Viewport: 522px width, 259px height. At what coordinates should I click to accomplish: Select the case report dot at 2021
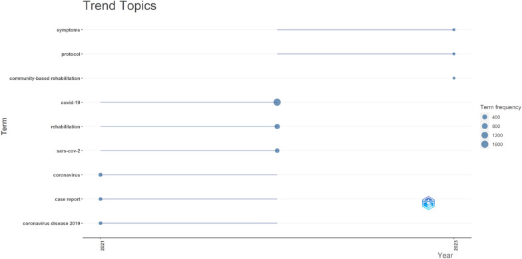100,199
